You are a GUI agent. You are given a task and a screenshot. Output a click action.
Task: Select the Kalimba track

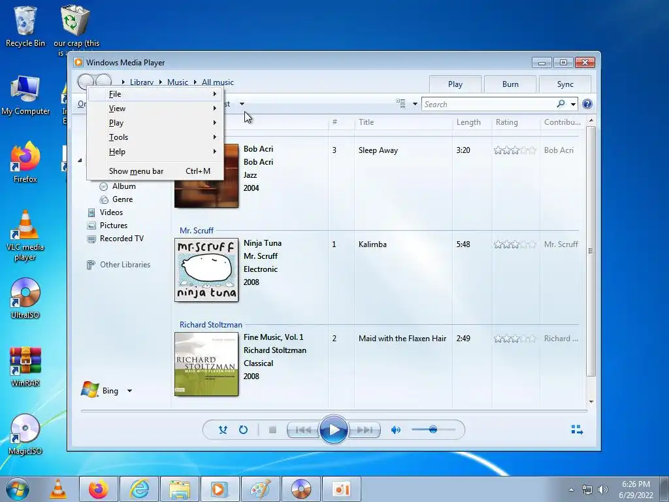(372, 244)
